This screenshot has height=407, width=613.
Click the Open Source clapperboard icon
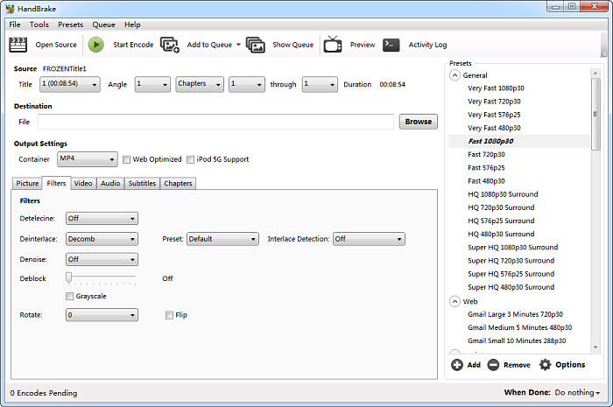pyautogui.click(x=18, y=45)
